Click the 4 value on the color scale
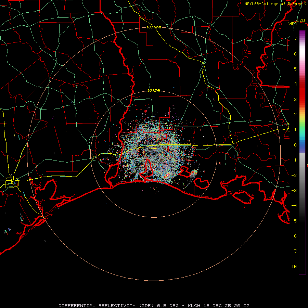The width and height of the screenshot is (308, 308). click(x=295, y=84)
